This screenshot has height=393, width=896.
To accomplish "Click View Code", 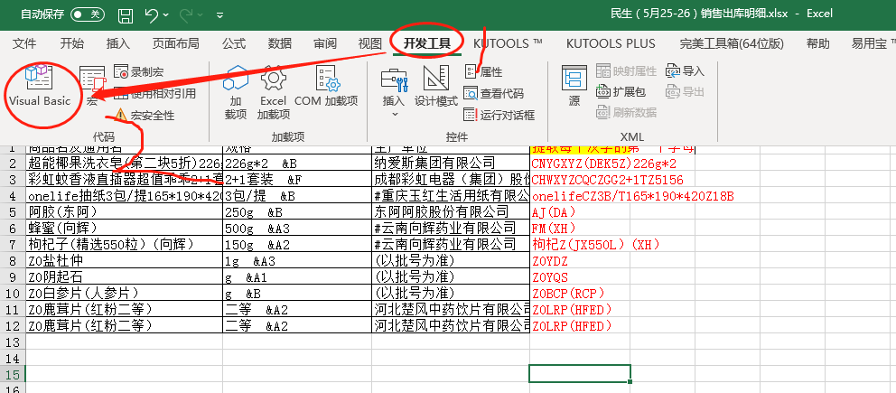I will tap(494, 93).
